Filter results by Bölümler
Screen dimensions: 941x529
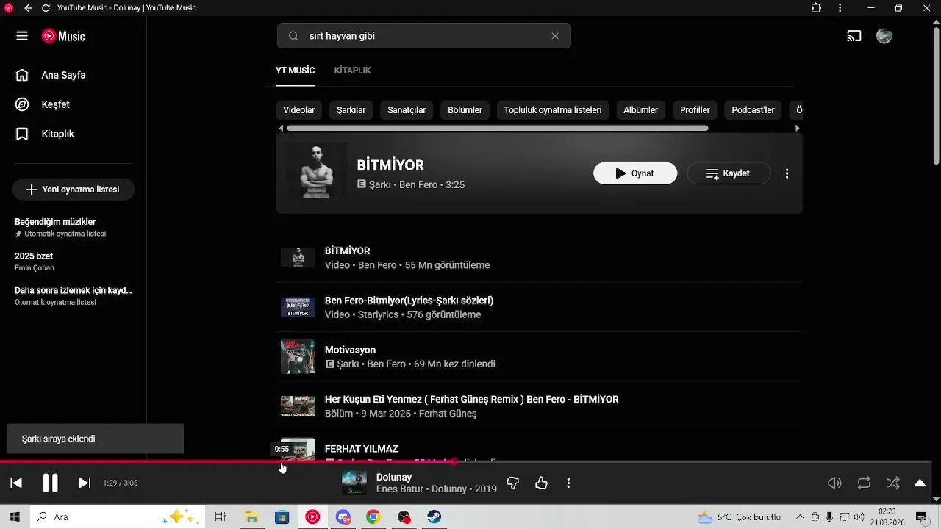tap(465, 110)
